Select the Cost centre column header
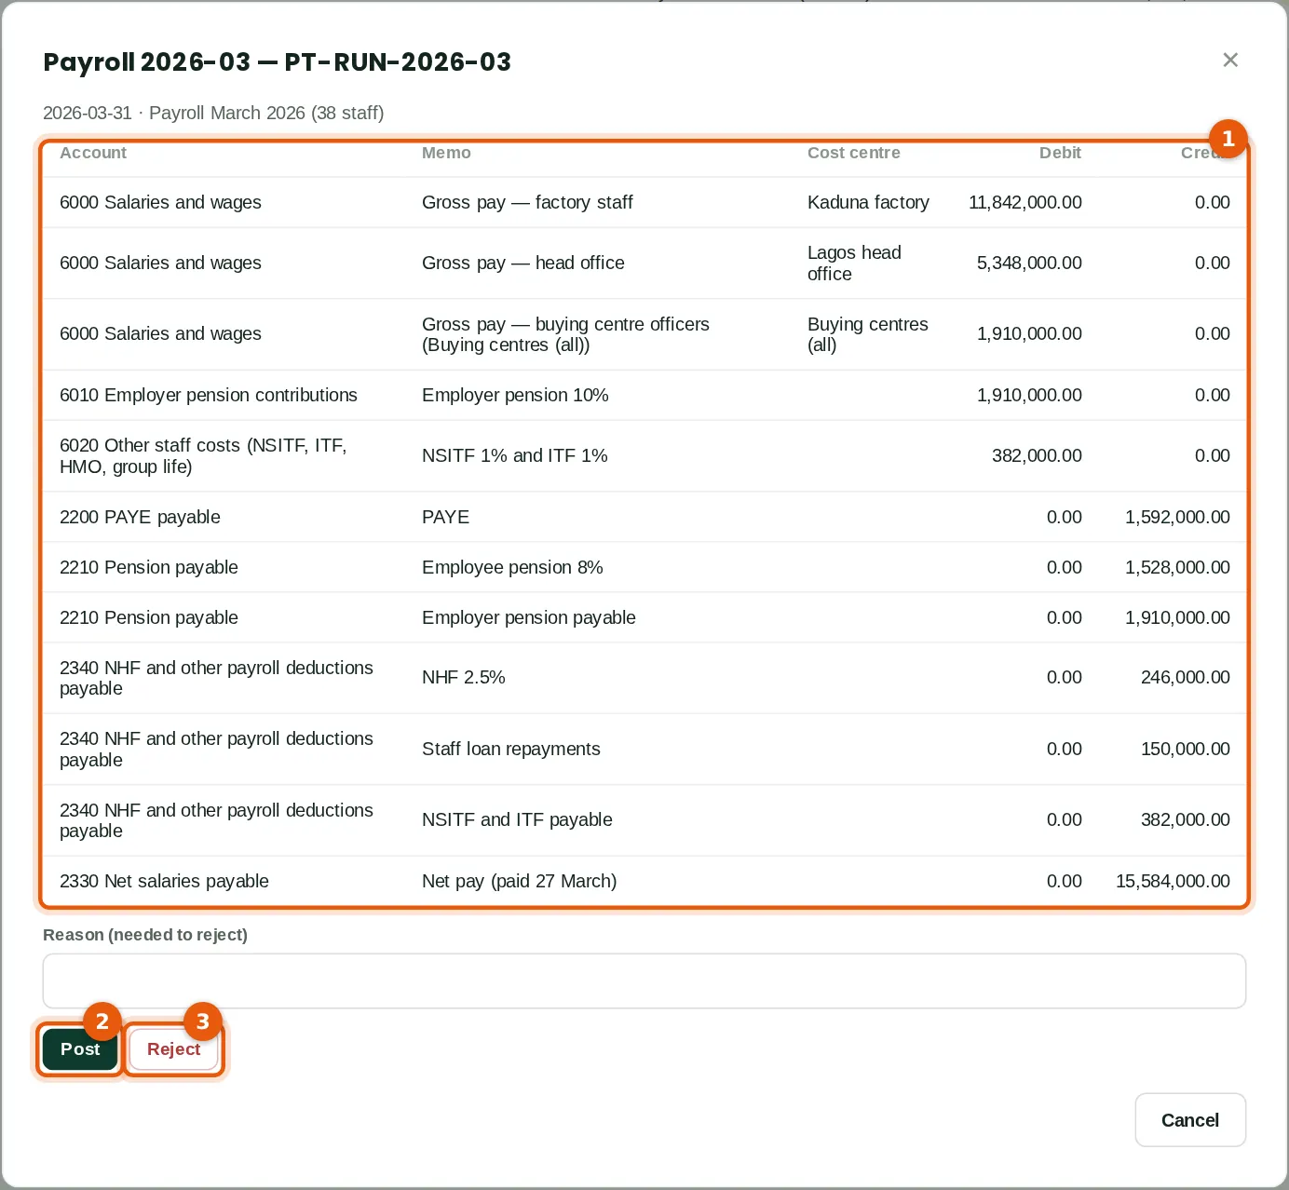This screenshot has width=1289, height=1190. coord(854,153)
